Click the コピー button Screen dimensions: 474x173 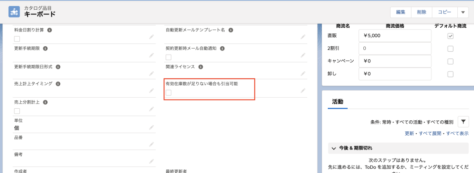click(x=445, y=12)
